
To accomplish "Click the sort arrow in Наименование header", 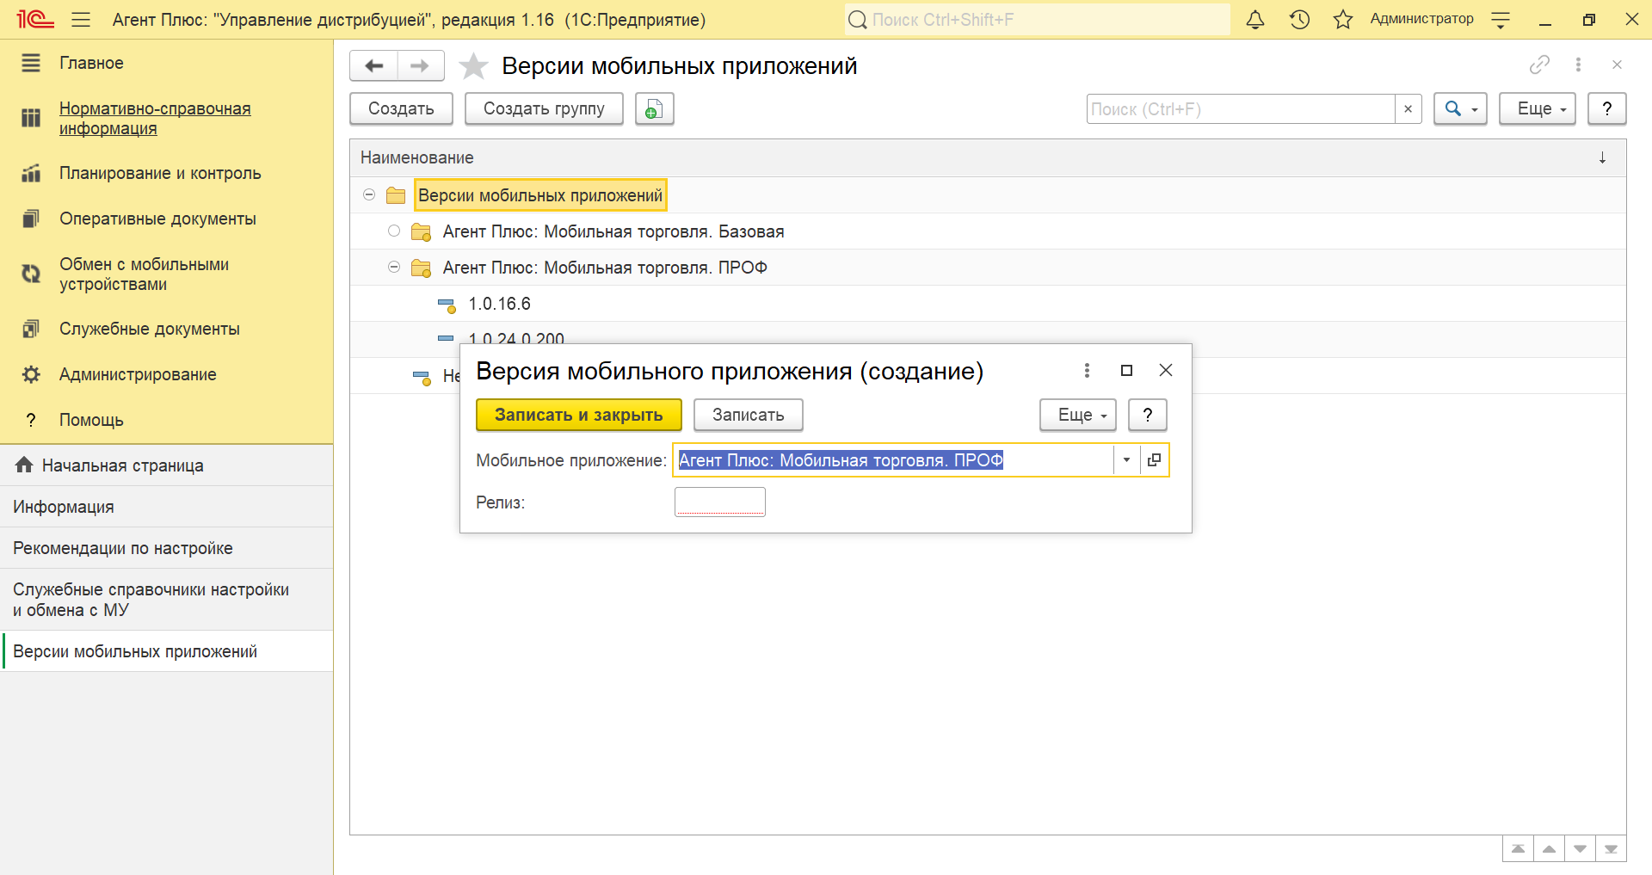I will (1602, 157).
